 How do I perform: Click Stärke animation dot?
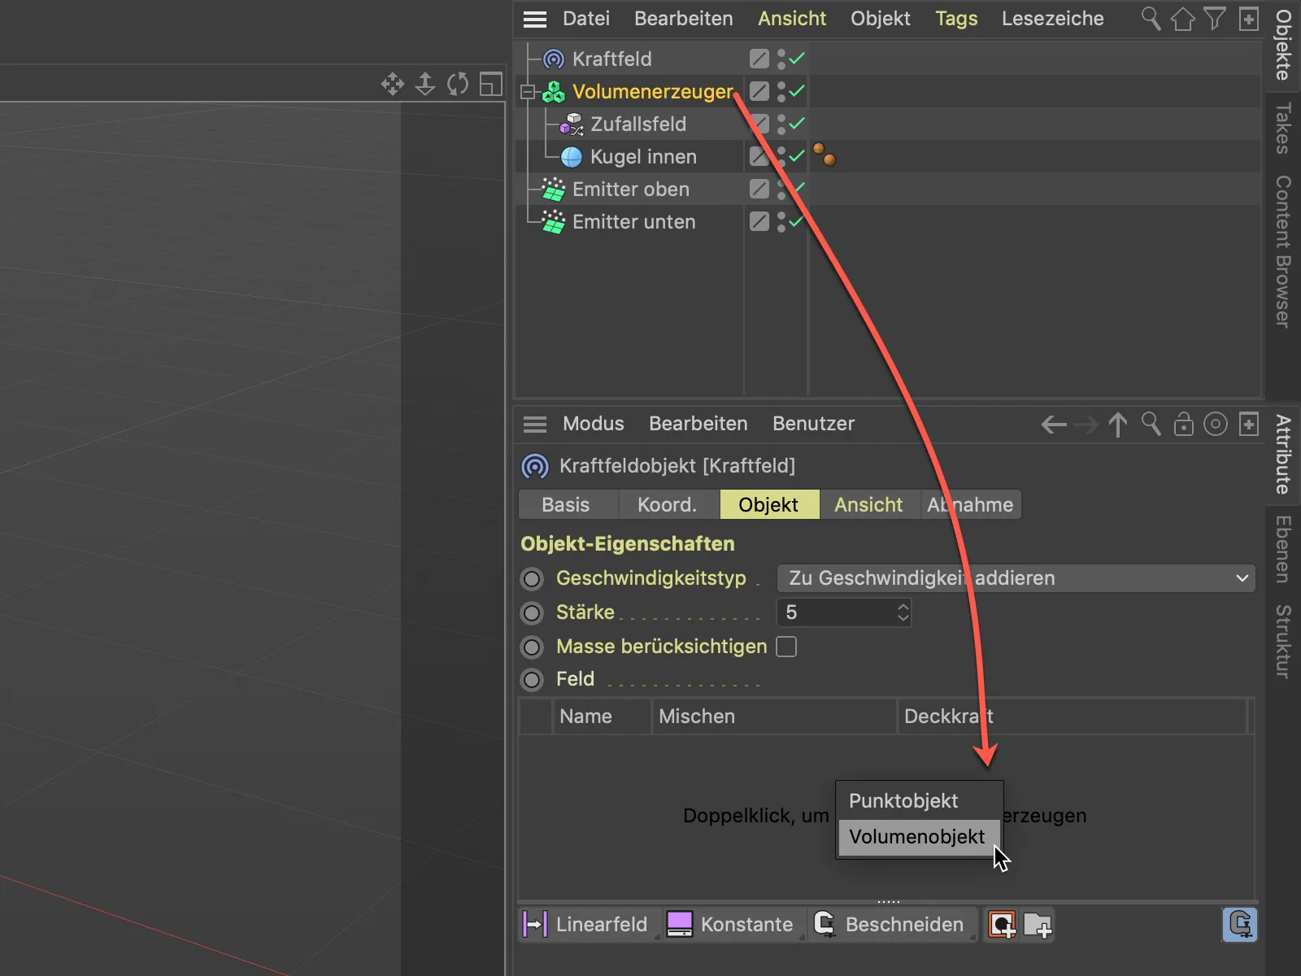[532, 613]
